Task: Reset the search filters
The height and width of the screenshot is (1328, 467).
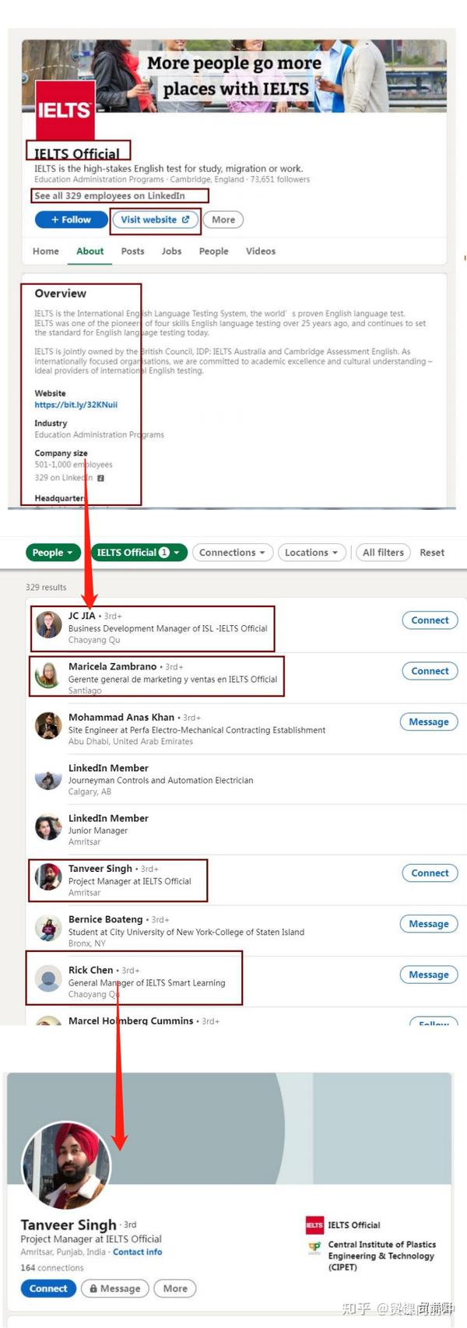Action: point(432,552)
